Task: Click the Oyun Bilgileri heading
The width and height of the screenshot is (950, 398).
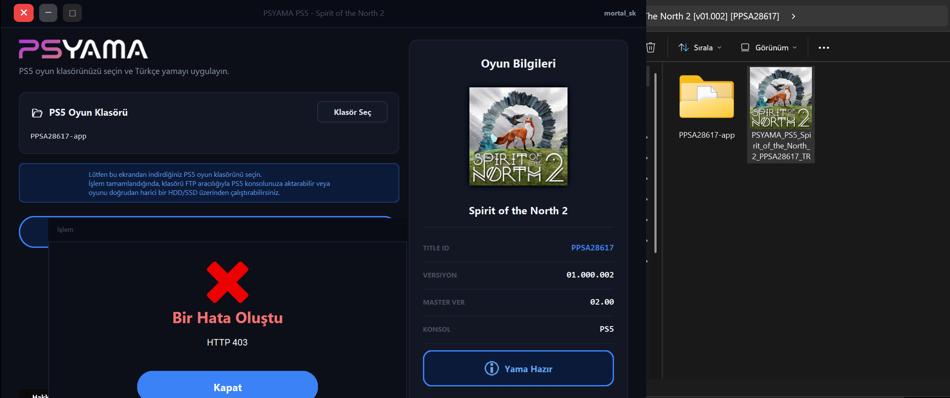Action: tap(518, 63)
